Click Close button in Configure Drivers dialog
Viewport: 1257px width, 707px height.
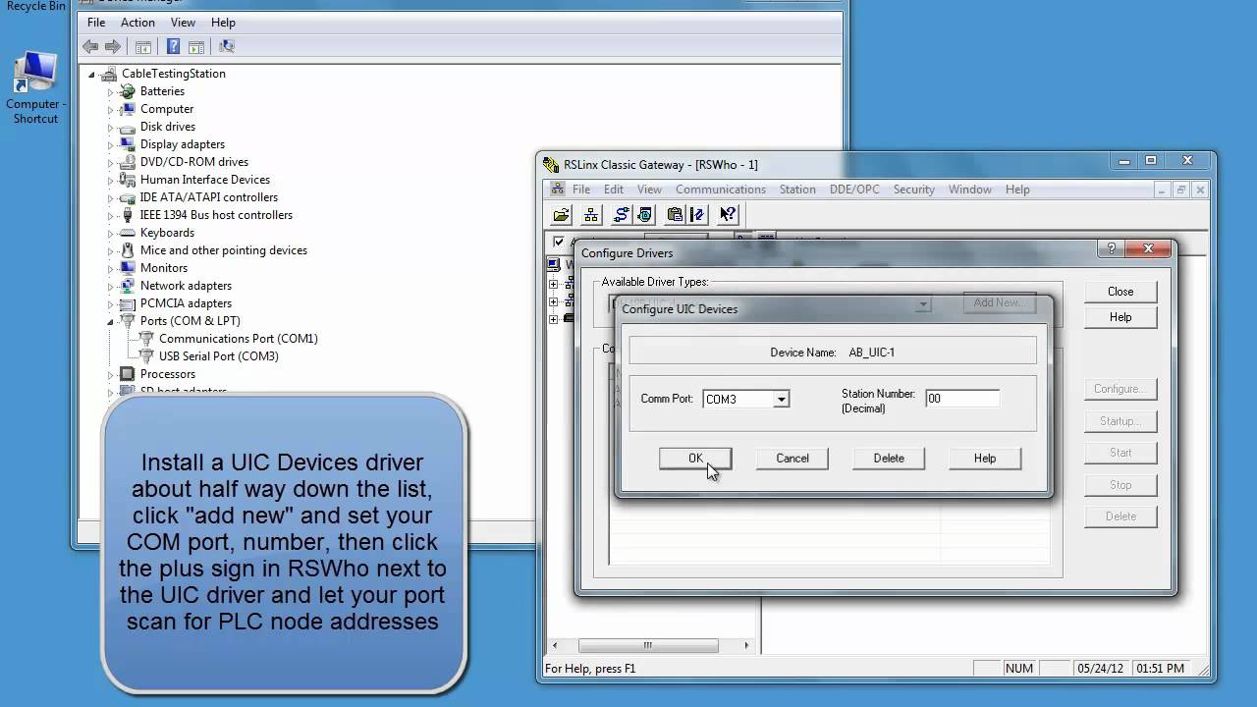point(1120,292)
